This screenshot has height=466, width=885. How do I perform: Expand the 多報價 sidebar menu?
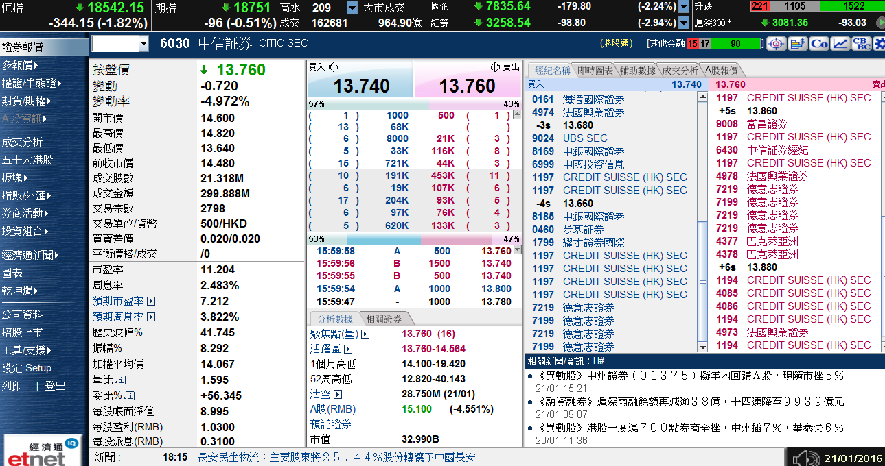(x=20, y=65)
